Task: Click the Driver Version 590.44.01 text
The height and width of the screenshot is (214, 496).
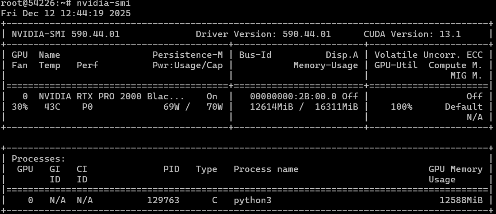Action: tap(263, 34)
